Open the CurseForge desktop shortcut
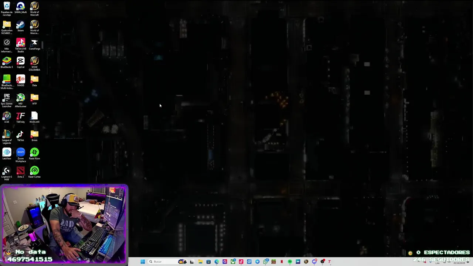Screen dimensions: 473x266 coord(34,45)
